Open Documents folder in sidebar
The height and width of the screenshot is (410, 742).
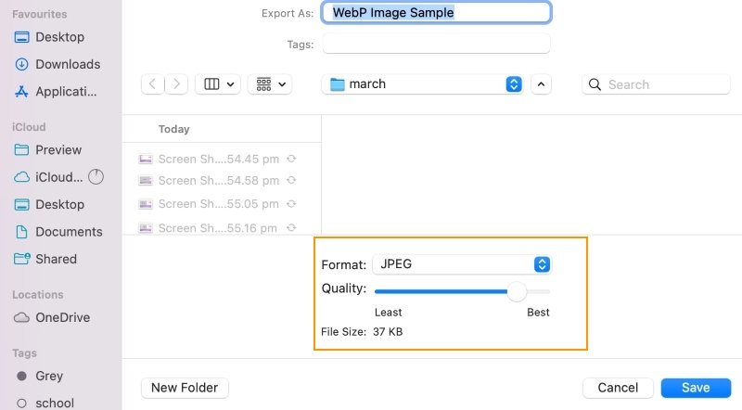point(58,232)
